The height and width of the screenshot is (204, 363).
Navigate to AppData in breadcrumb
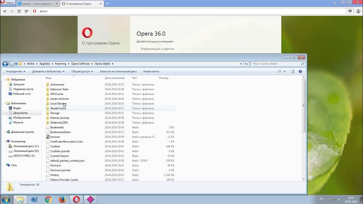click(x=45, y=64)
